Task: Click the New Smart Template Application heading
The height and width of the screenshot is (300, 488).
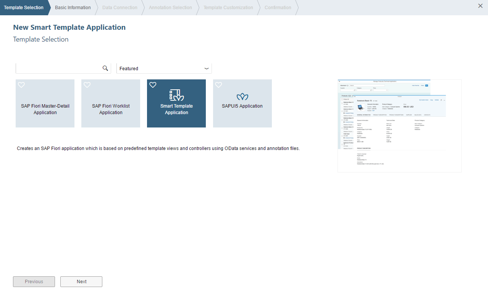Action: point(69,27)
